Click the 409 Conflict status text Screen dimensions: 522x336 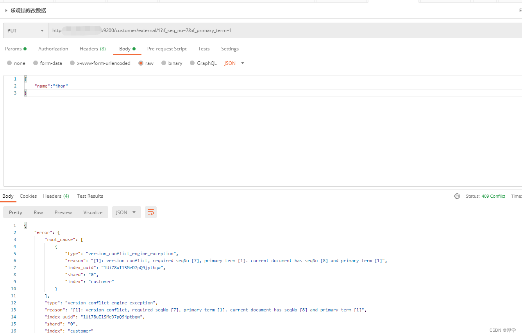click(x=493, y=196)
